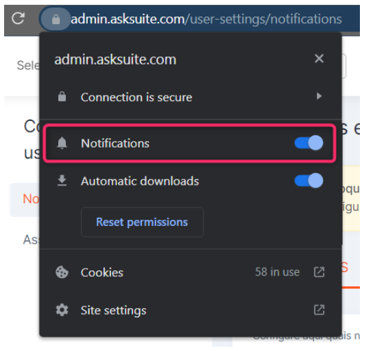Toggle the Automatic downloads switch
The height and width of the screenshot is (351, 375).
(309, 181)
